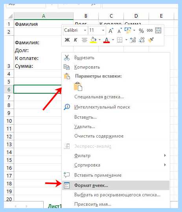Increase decimal places
182x212 pixels.
click(x=133, y=40)
